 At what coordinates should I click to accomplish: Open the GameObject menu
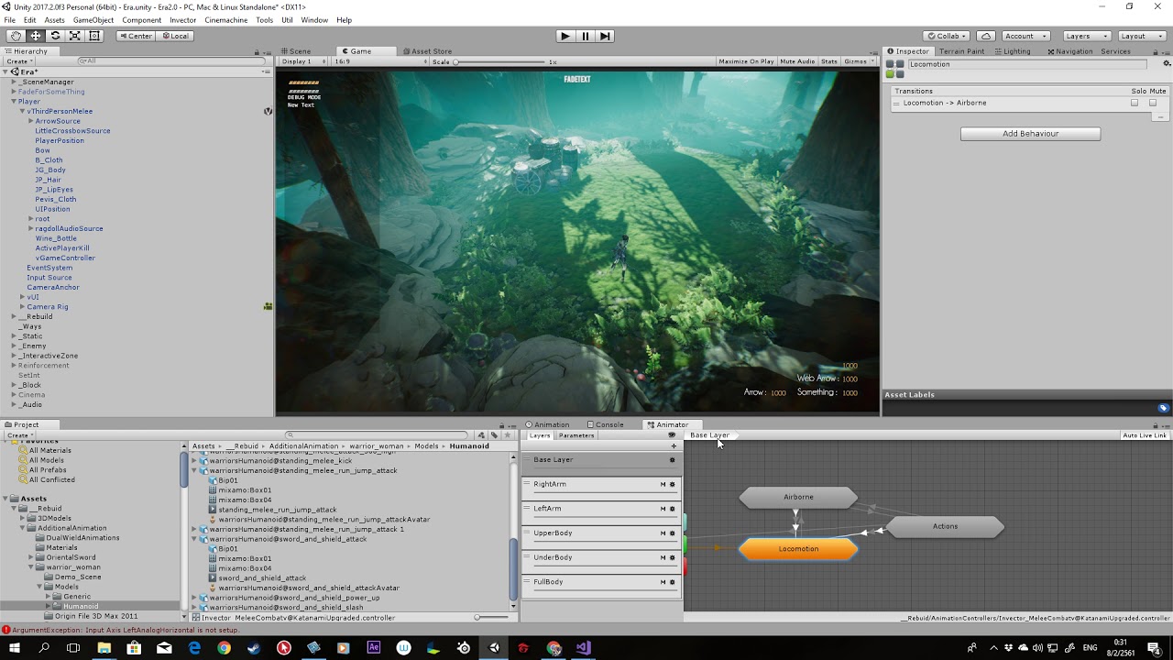pyautogui.click(x=93, y=20)
